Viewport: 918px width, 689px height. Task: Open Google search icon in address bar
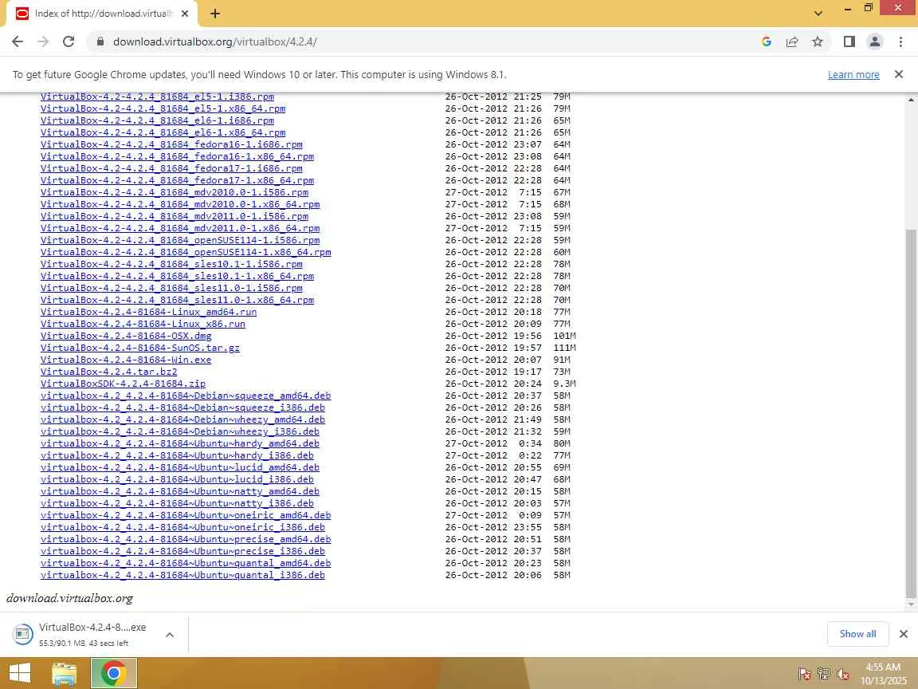coord(766,41)
